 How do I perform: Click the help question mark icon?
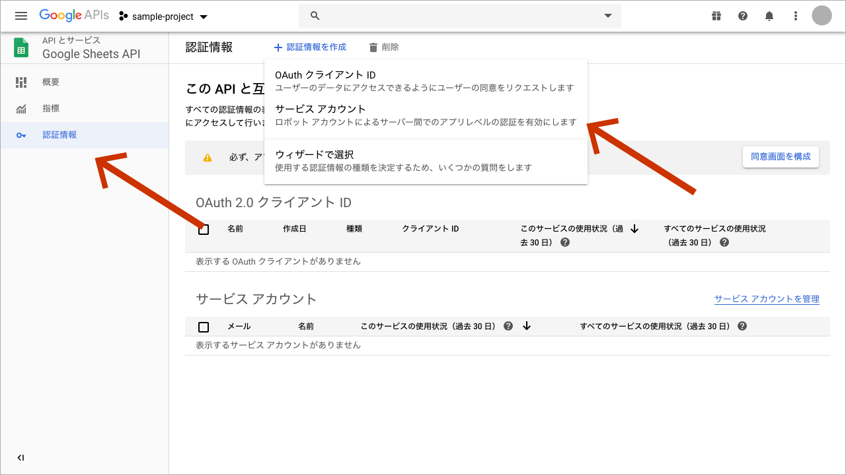[742, 15]
